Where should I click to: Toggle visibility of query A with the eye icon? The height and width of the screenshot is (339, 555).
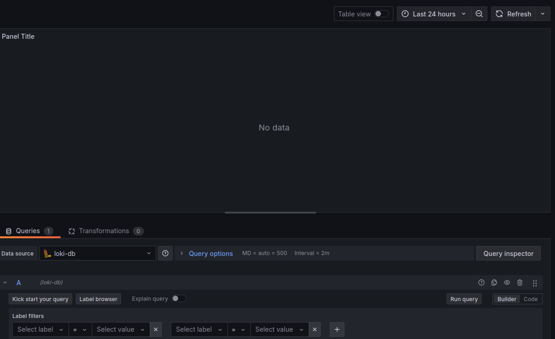(x=507, y=282)
